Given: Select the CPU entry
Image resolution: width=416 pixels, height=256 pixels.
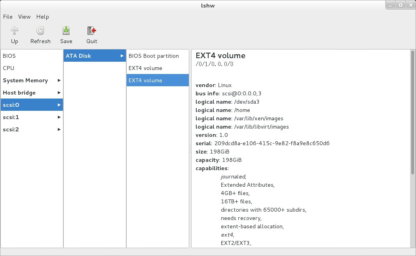Looking at the screenshot, I should [9, 68].
